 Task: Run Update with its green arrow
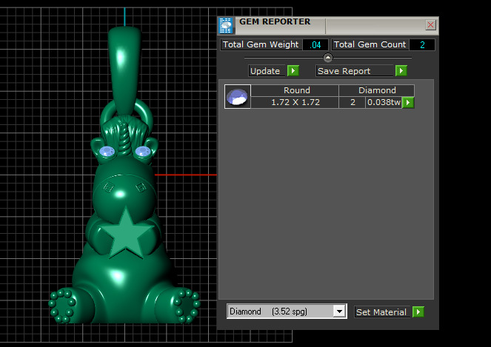click(x=293, y=71)
